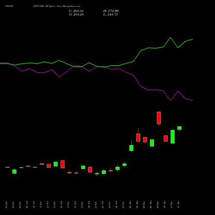Click the 11 Mar date label
This screenshot has height=215, width=215.
172,204
